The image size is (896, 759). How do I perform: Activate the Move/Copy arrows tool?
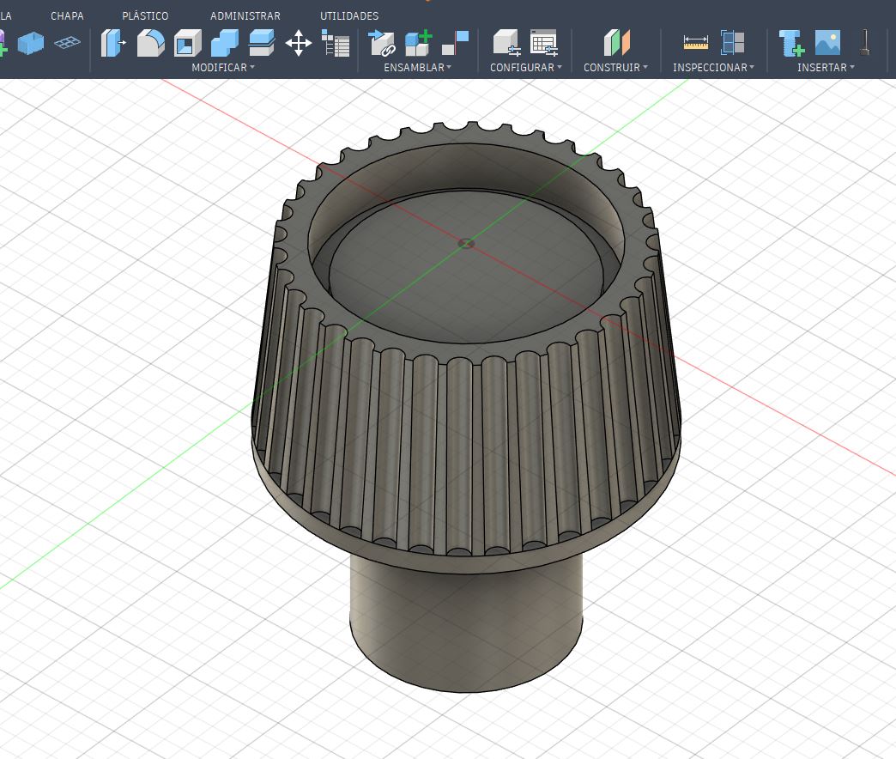(299, 44)
